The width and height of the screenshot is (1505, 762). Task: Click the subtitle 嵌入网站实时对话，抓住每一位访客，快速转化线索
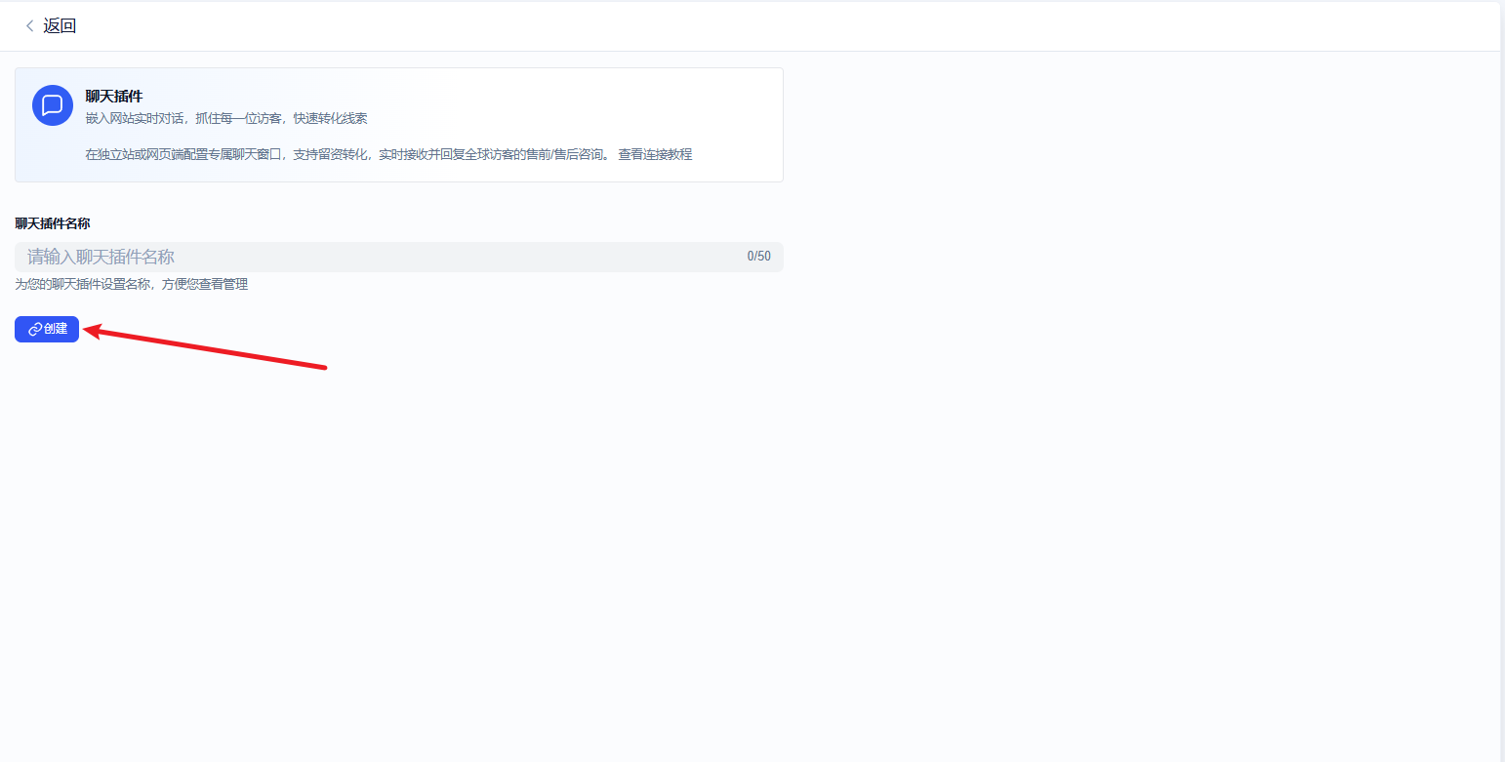click(x=226, y=118)
